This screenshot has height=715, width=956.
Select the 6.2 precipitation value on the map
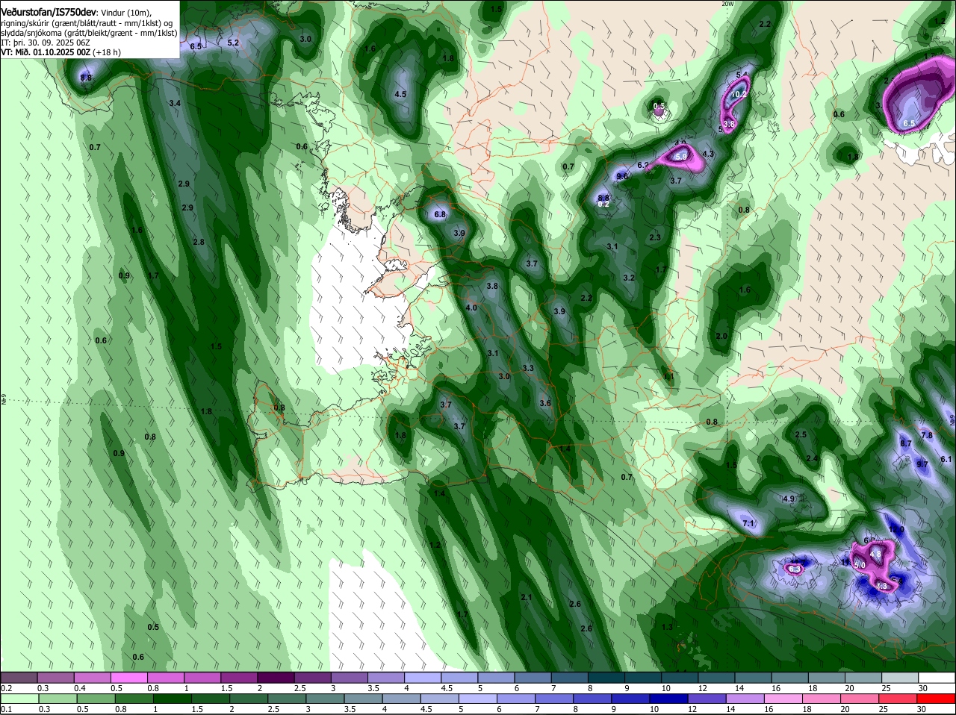[643, 166]
